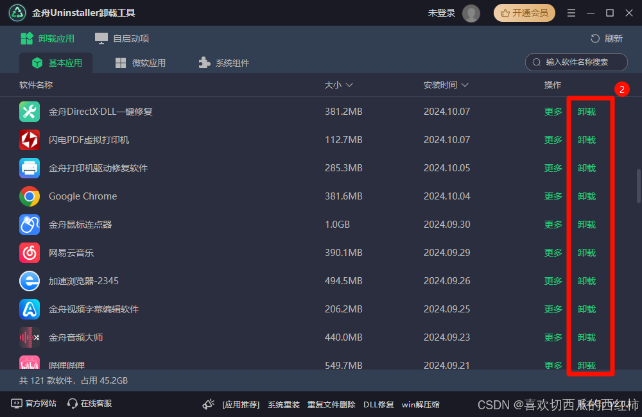Click the 金舟音频大师 waveform icon
Viewport: 642px width, 417px height.
click(x=30, y=337)
